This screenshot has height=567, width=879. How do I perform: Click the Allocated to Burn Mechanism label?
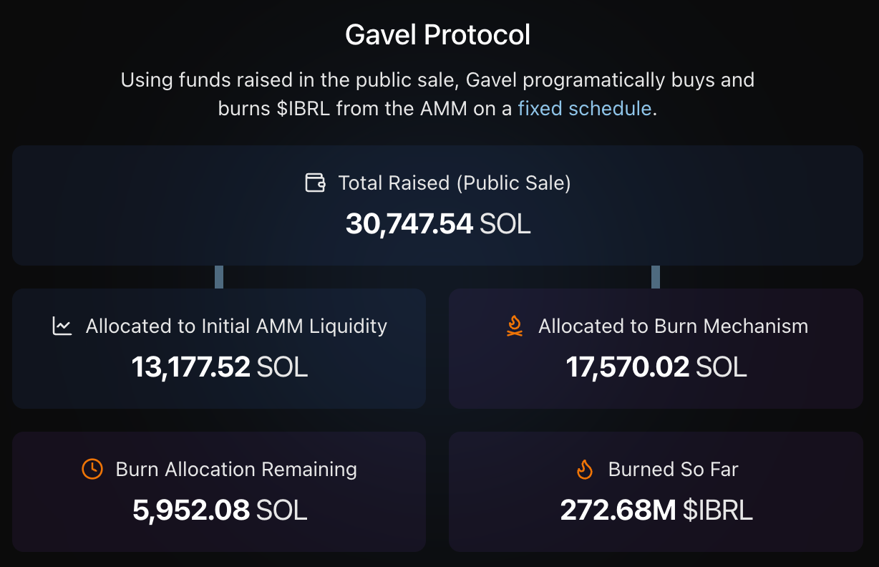(673, 326)
